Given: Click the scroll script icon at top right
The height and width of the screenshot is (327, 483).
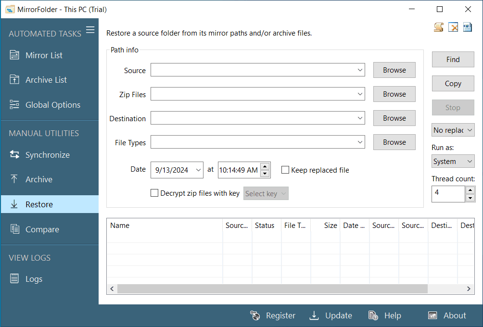Looking at the screenshot, I should (x=439, y=27).
